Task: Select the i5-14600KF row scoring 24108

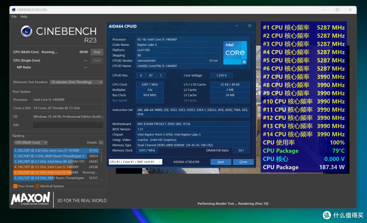Action: 56,167
